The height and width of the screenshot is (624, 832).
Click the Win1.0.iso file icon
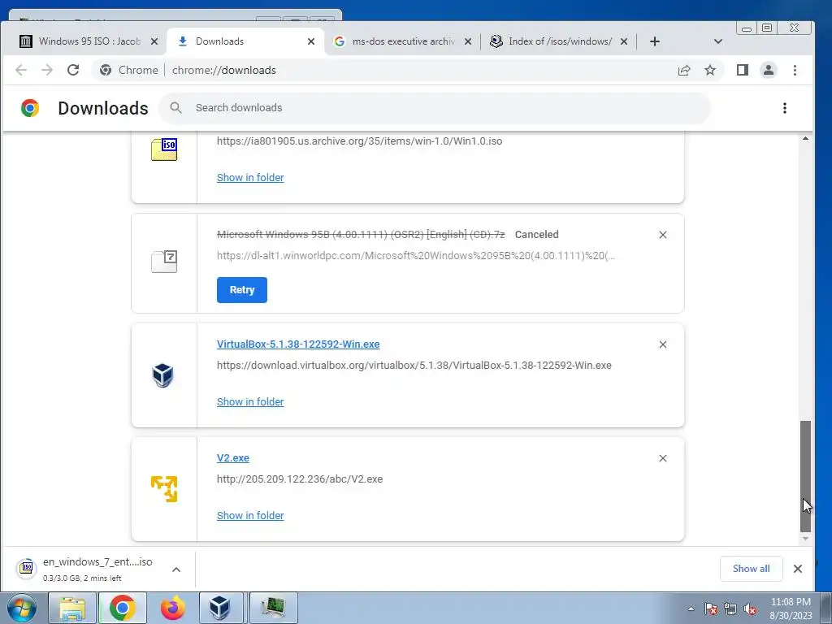click(164, 149)
